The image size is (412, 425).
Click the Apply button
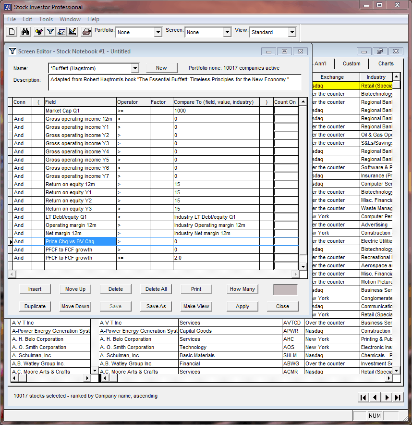click(x=242, y=306)
